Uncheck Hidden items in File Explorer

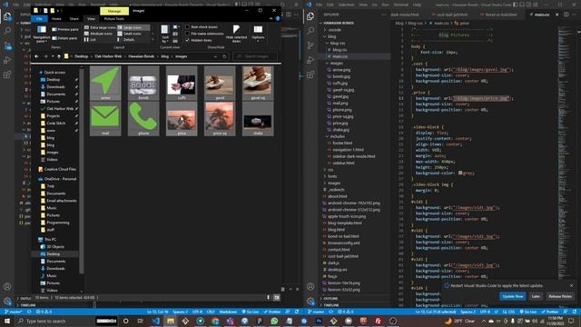click(x=188, y=40)
